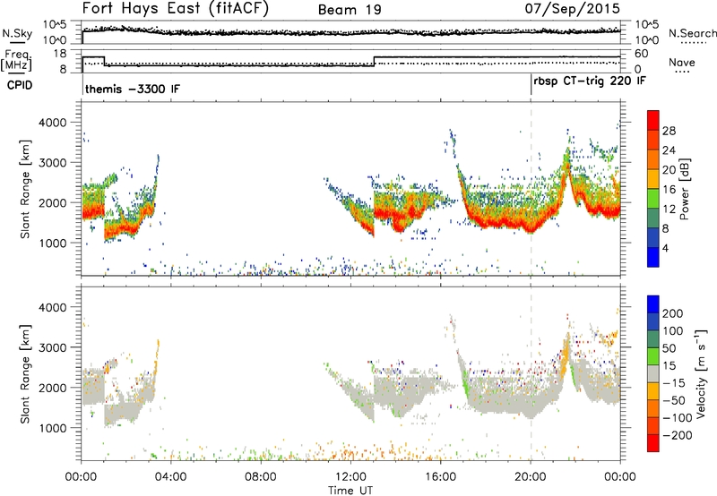Click the velocity scale value '50'
The height and width of the screenshot is (496, 717).
coord(669,348)
